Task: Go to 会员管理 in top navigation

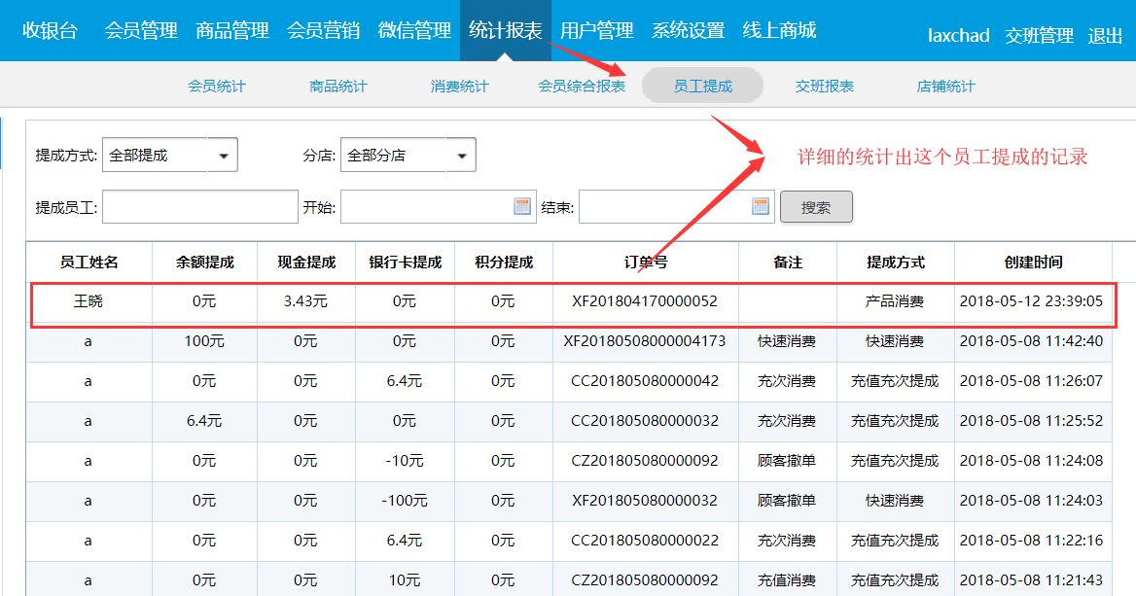Action: click(x=141, y=31)
